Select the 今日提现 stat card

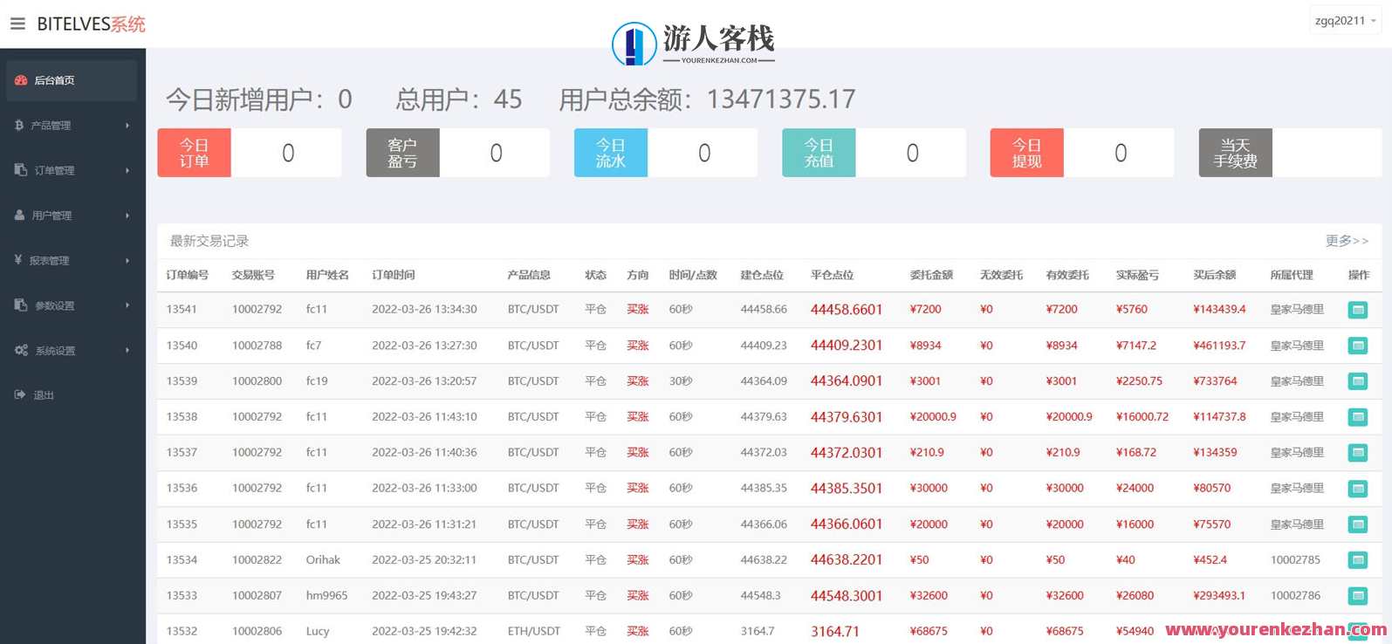[1082, 153]
